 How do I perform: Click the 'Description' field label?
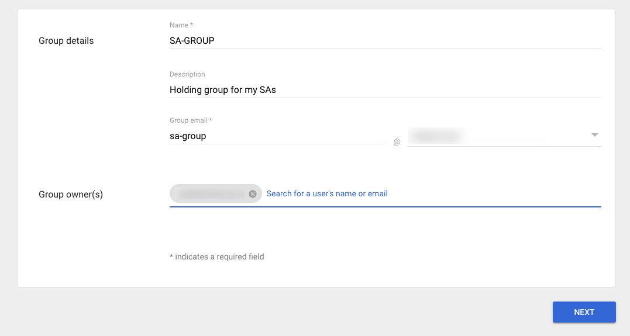(x=187, y=74)
